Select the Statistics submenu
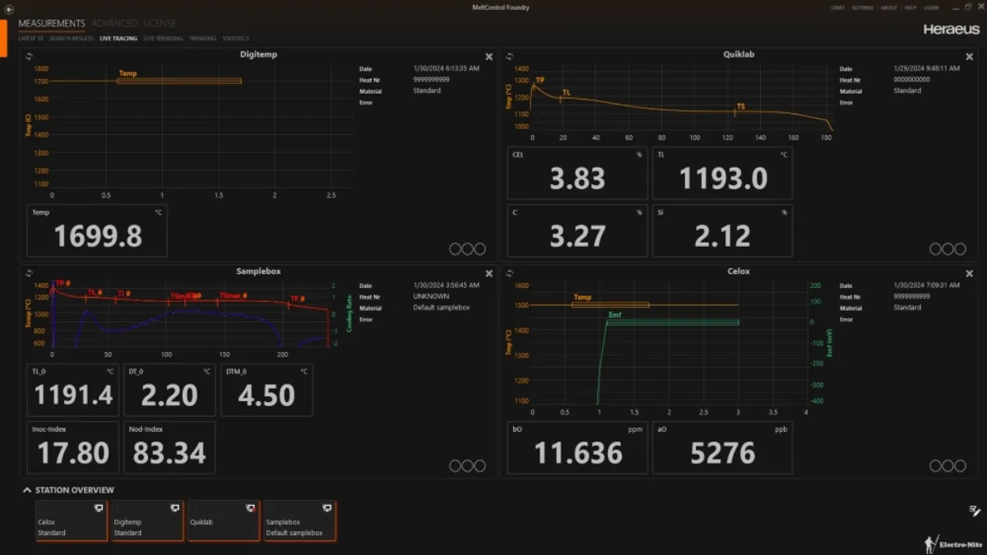The width and height of the screenshot is (987, 555). point(235,39)
